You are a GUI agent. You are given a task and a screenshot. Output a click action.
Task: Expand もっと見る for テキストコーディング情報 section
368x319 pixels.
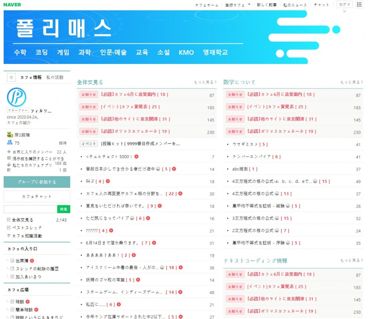point(351,260)
